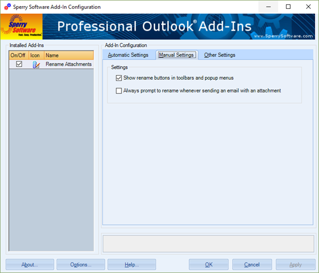The width and height of the screenshot is (319, 273).
Task: Click the Cancel button
Action: (x=252, y=264)
